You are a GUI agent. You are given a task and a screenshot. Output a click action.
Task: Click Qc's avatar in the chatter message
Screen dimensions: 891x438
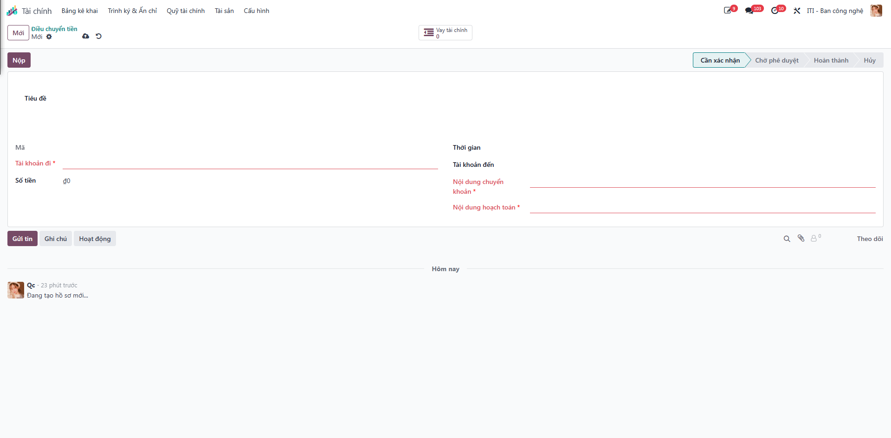(x=16, y=290)
